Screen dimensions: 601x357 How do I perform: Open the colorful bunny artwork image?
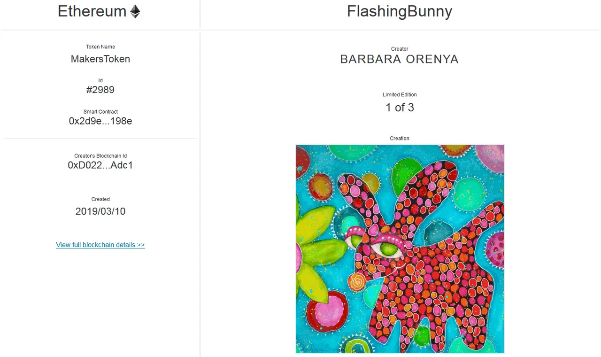400,249
